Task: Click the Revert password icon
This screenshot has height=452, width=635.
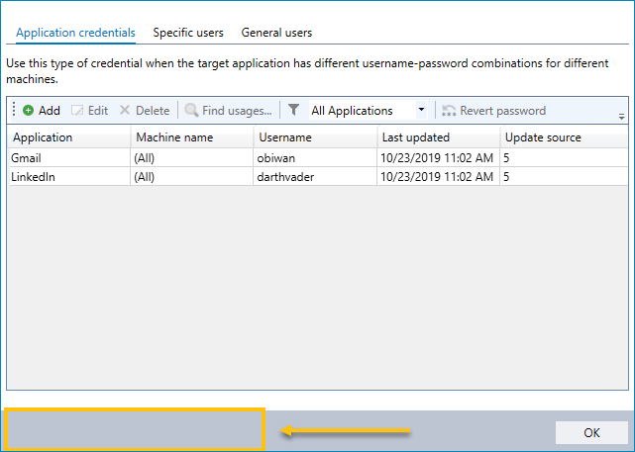Action: [x=449, y=111]
